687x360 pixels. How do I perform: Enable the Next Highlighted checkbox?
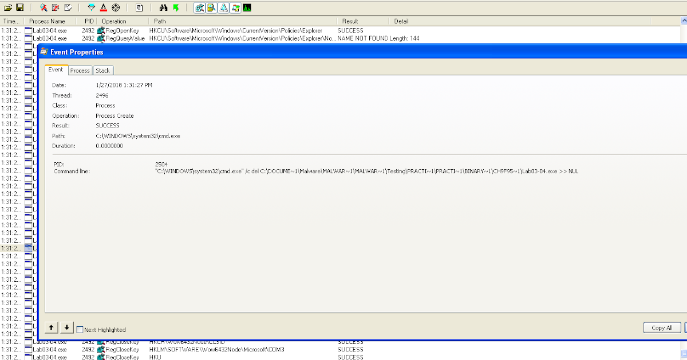tap(80, 330)
